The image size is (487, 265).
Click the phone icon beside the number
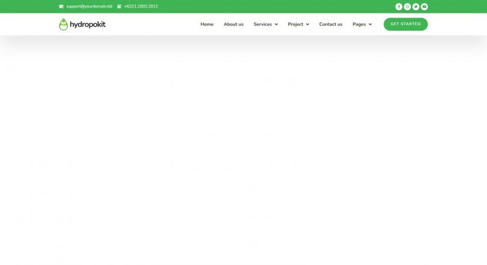[x=119, y=7]
